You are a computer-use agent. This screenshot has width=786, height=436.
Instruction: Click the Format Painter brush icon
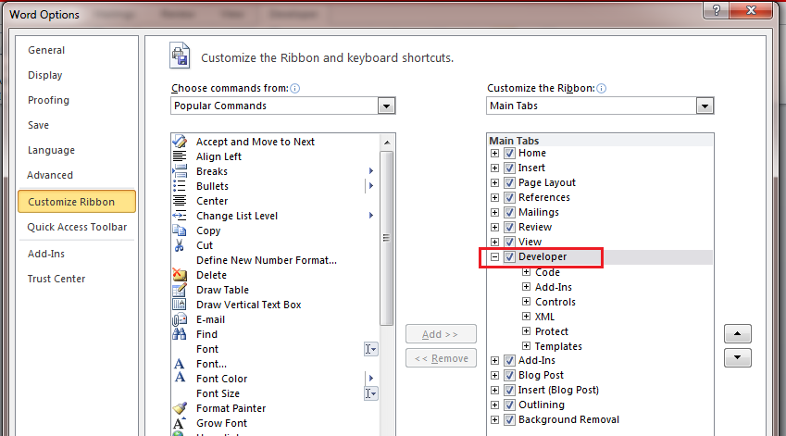tap(180, 408)
